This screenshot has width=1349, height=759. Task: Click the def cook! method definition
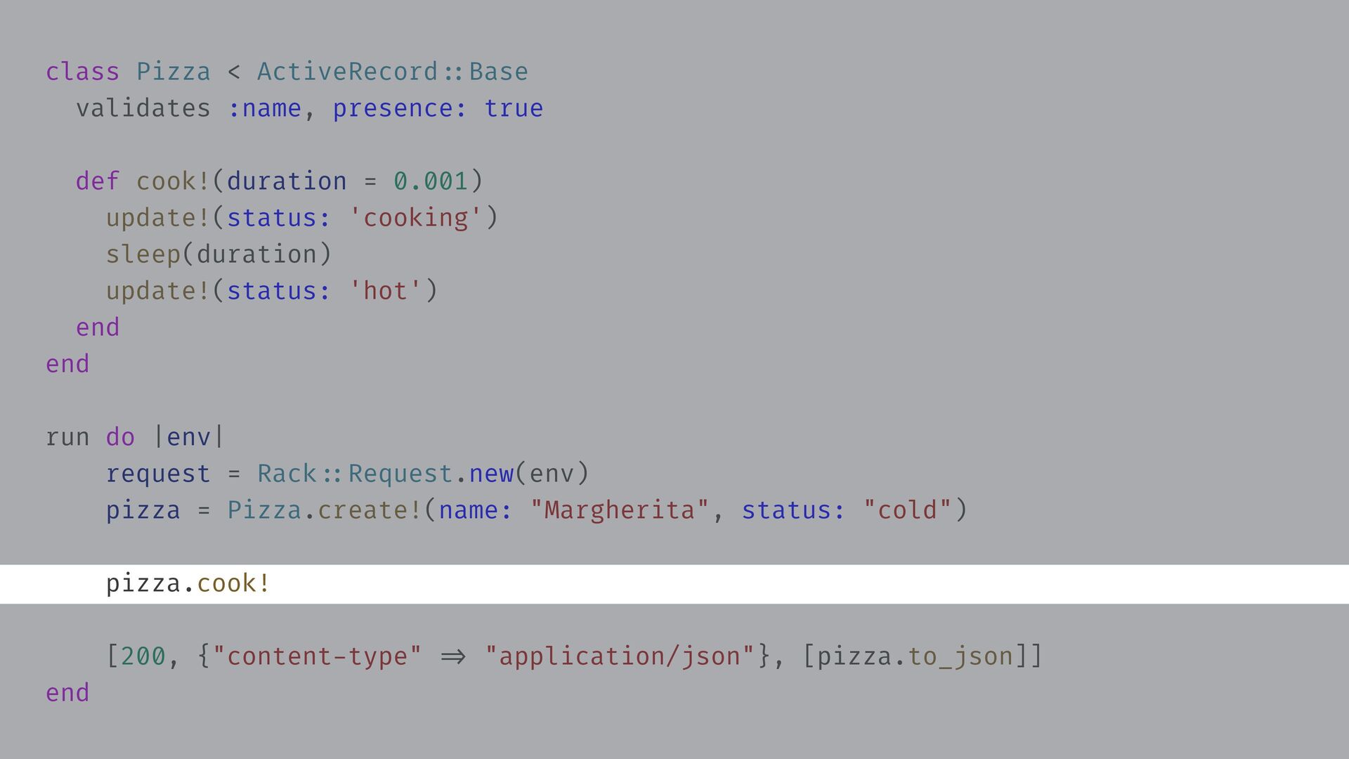tap(143, 181)
